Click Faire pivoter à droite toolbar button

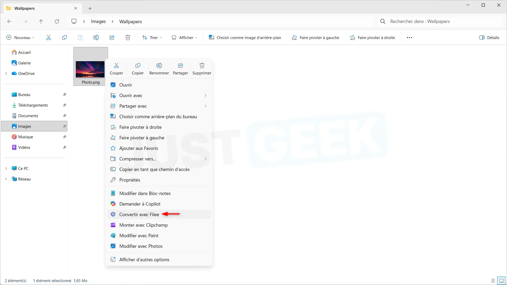coord(372,37)
